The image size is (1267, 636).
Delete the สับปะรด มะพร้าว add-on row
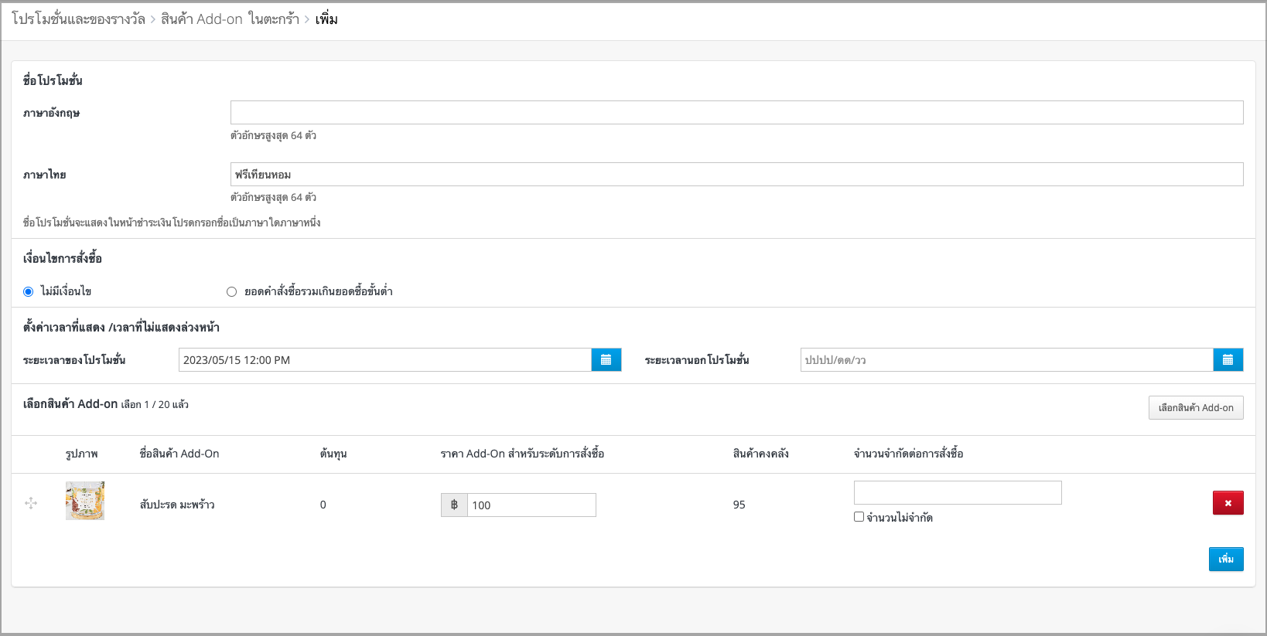pos(1228,503)
